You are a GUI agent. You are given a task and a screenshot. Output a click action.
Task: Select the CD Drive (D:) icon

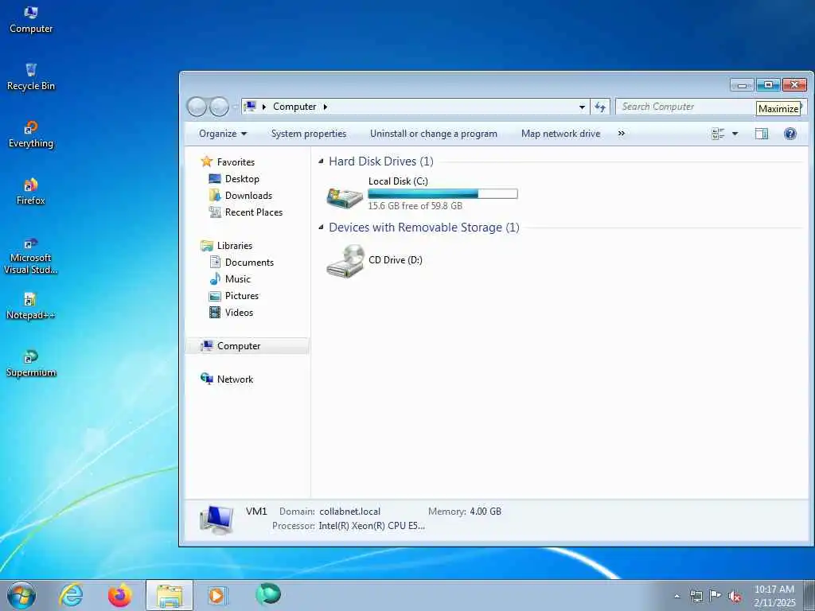pyautogui.click(x=345, y=261)
